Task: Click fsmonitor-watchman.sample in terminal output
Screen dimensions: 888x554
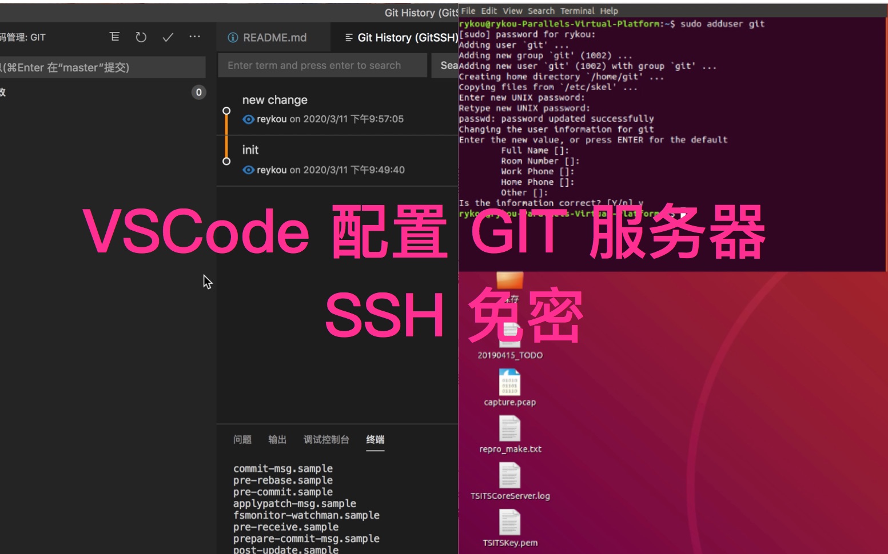Action: point(306,515)
